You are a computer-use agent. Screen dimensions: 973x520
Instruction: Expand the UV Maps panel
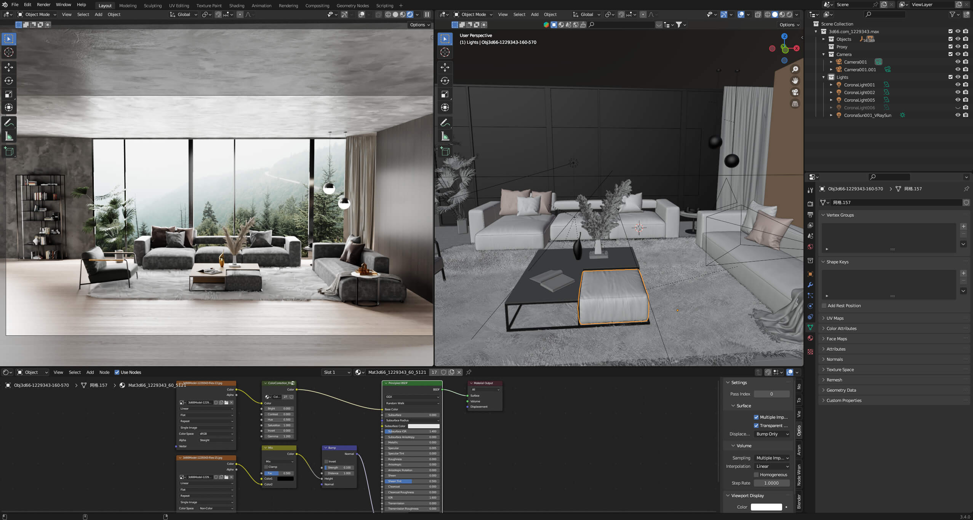click(x=835, y=318)
